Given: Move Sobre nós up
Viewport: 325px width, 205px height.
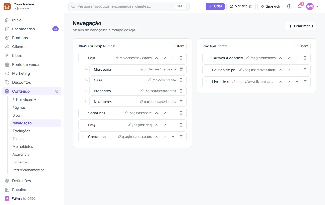Looking at the screenshot, I should click(x=157, y=113).
